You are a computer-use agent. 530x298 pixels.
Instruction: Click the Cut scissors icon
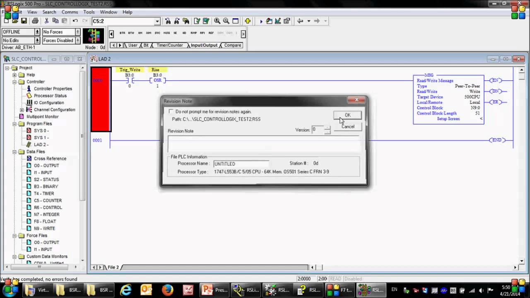(x=46, y=21)
